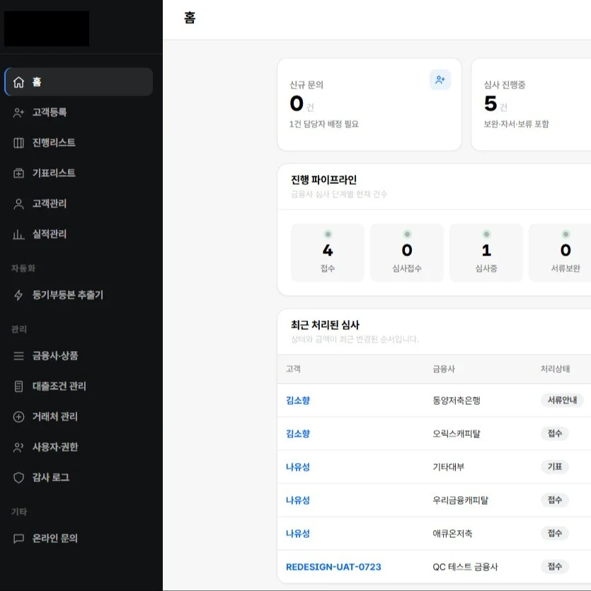591x591 pixels.
Task: Click the 최근 처리된 심사 heading
Action: 325,325
